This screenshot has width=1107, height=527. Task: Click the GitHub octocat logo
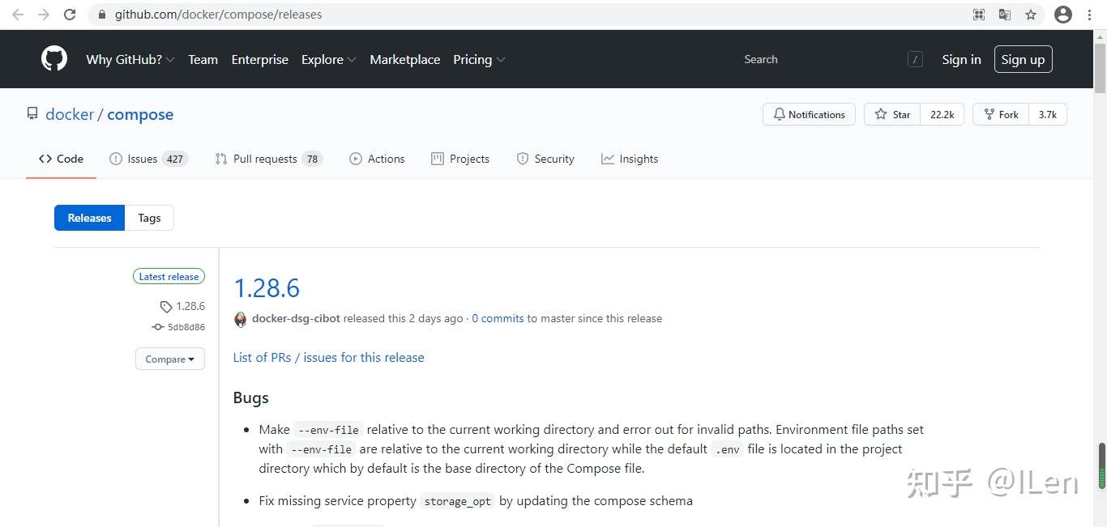(x=54, y=59)
